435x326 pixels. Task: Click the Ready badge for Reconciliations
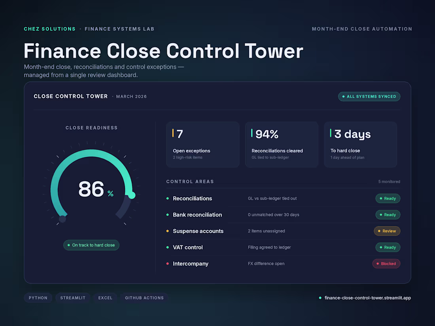[x=388, y=198]
